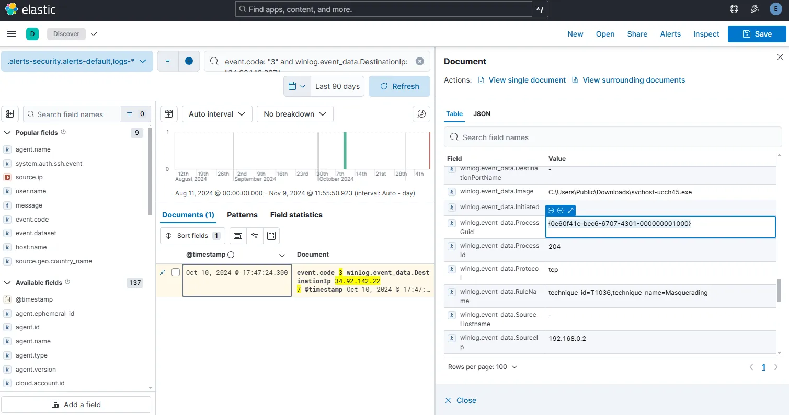Click View surrounding documents link
This screenshot has width=789, height=415.
click(633, 80)
